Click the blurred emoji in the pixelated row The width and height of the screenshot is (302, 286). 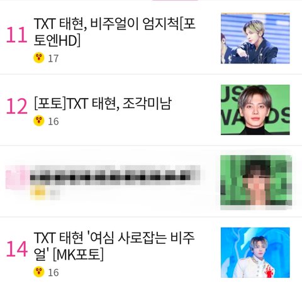(x=38, y=192)
